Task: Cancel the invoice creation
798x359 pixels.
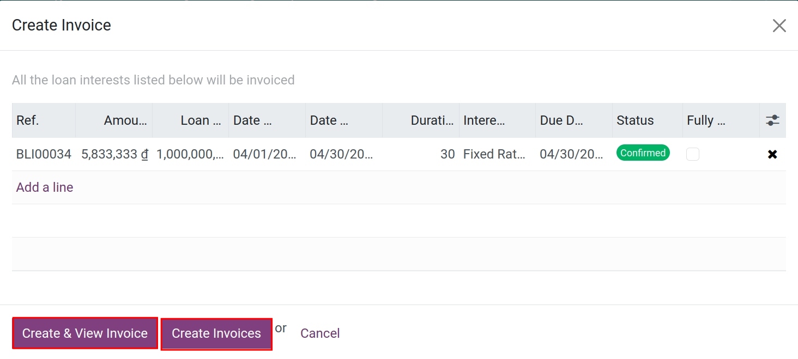Action: coord(320,333)
